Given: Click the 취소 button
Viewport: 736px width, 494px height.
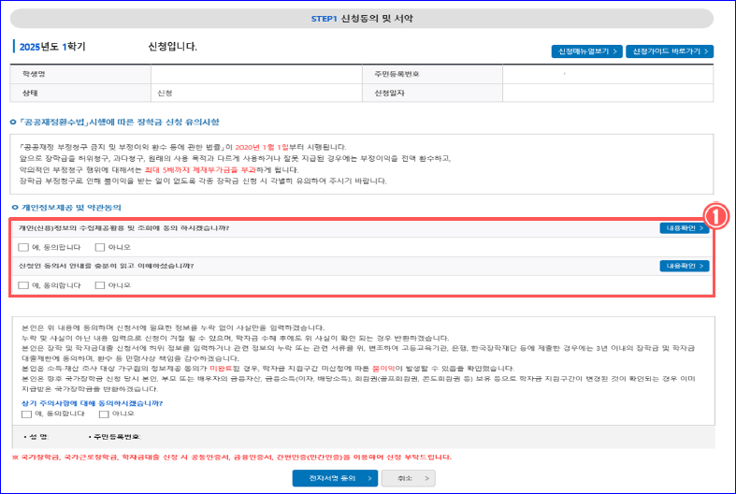Looking at the screenshot, I should click(x=409, y=478).
